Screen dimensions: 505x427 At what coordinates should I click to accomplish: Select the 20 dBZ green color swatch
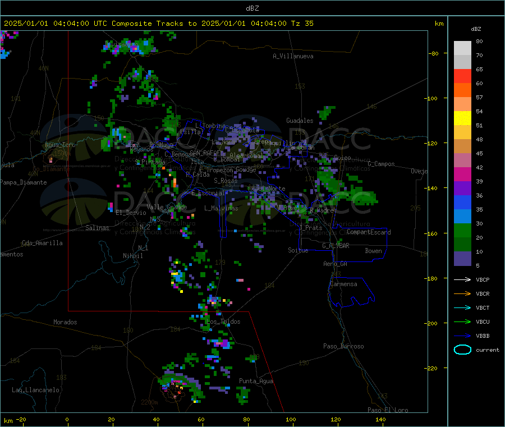coord(462,230)
